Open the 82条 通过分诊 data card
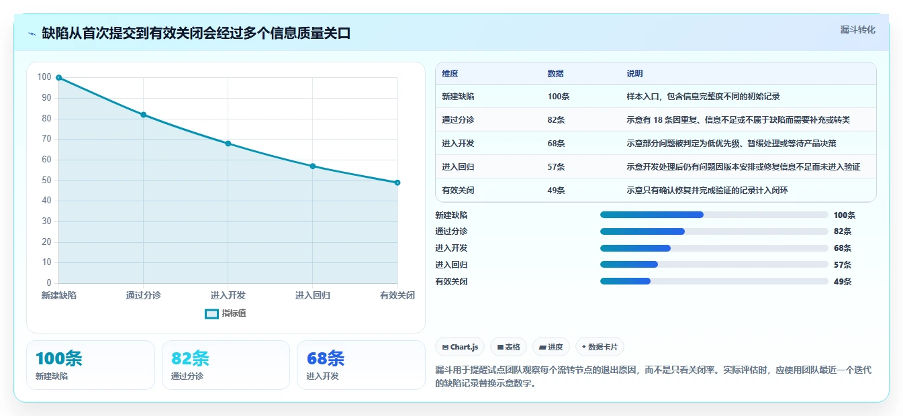 (226, 365)
